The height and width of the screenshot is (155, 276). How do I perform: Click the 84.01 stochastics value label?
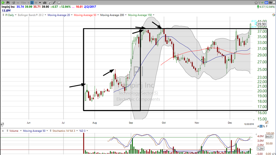[269, 137]
